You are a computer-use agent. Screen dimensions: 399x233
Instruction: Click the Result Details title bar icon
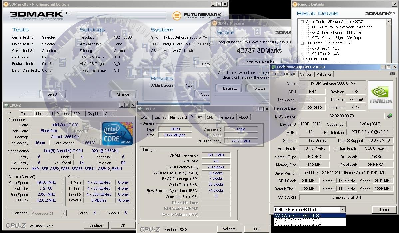coord(295,4)
